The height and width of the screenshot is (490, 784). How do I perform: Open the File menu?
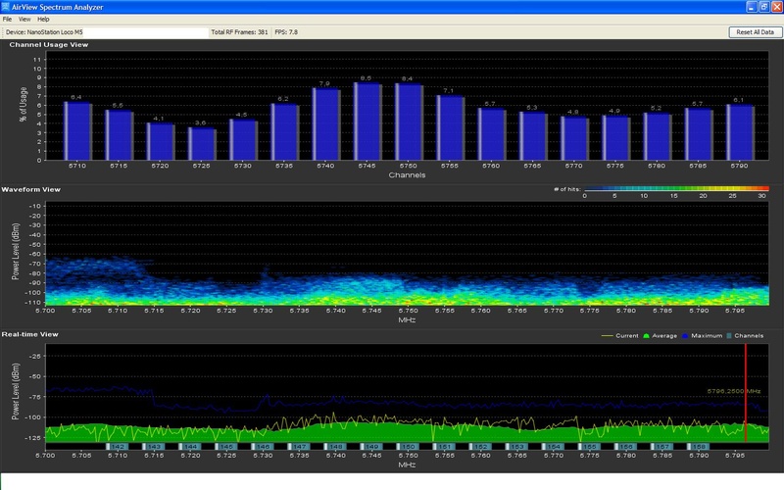8,19
